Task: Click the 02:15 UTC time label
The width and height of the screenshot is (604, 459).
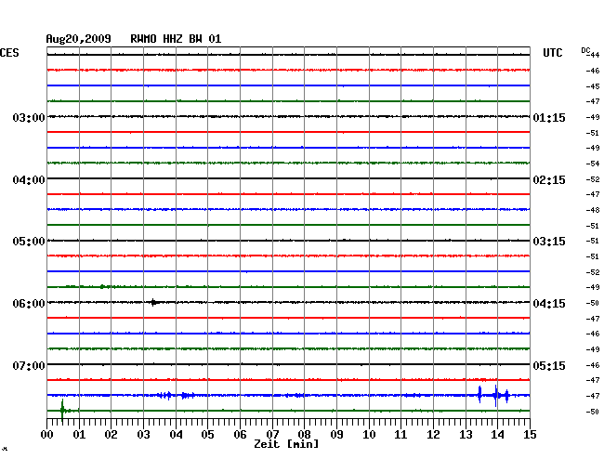Action: pos(549,180)
